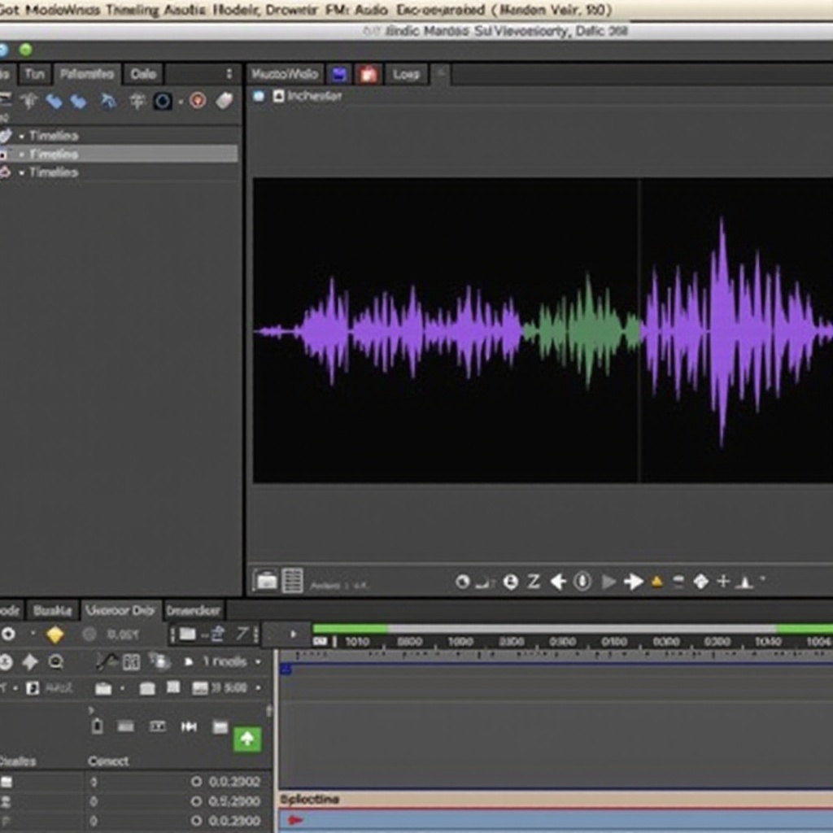The height and width of the screenshot is (833, 833).
Task: Click the globe icon before the noolis dropdown
Action: [159, 661]
